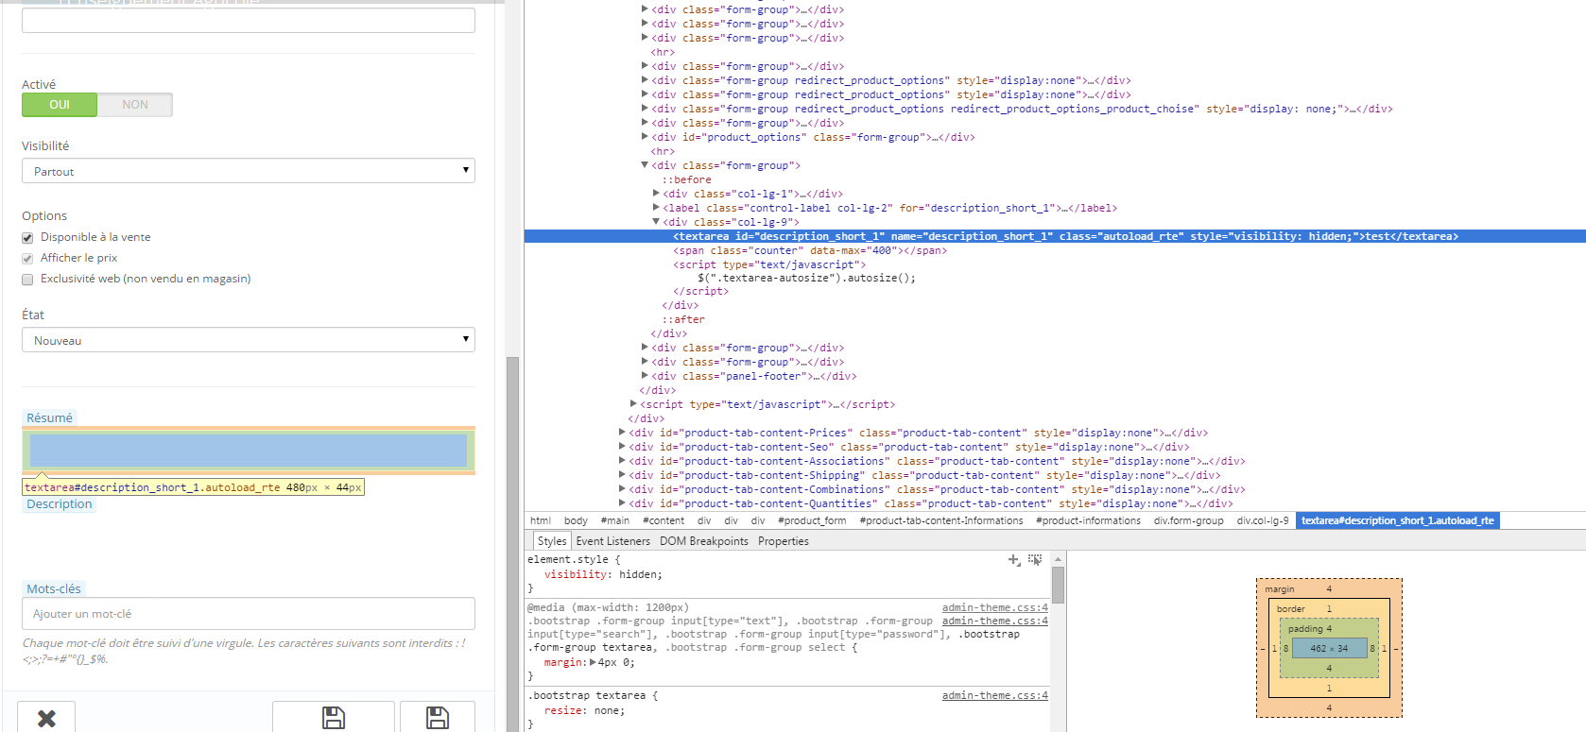Select #product_form in the DOM breadcrumb
1586x732 pixels.
pyautogui.click(x=812, y=520)
